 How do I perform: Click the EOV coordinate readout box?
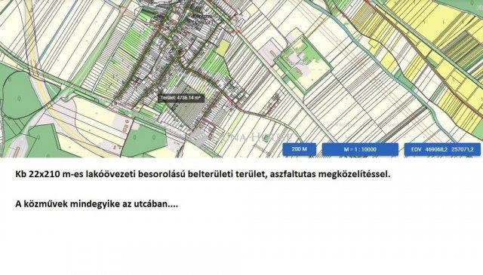442,149
